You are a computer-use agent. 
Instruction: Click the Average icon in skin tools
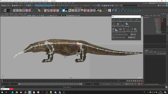coord(114,24)
